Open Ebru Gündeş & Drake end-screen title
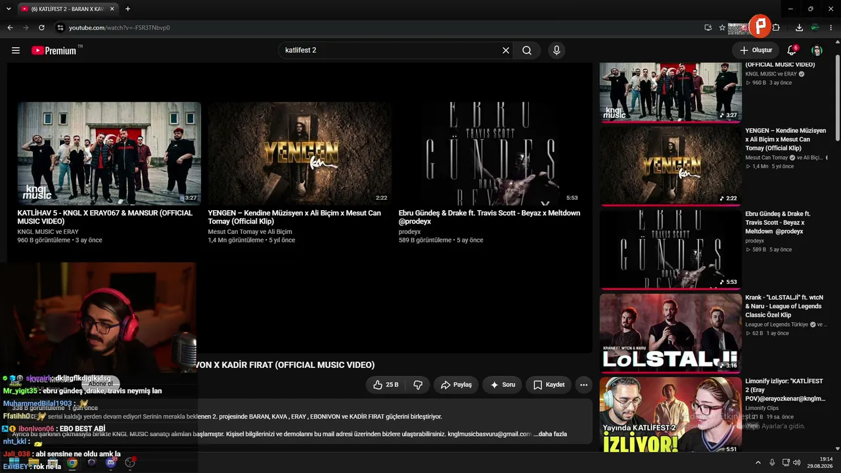This screenshot has width=841, height=473. 489,217
